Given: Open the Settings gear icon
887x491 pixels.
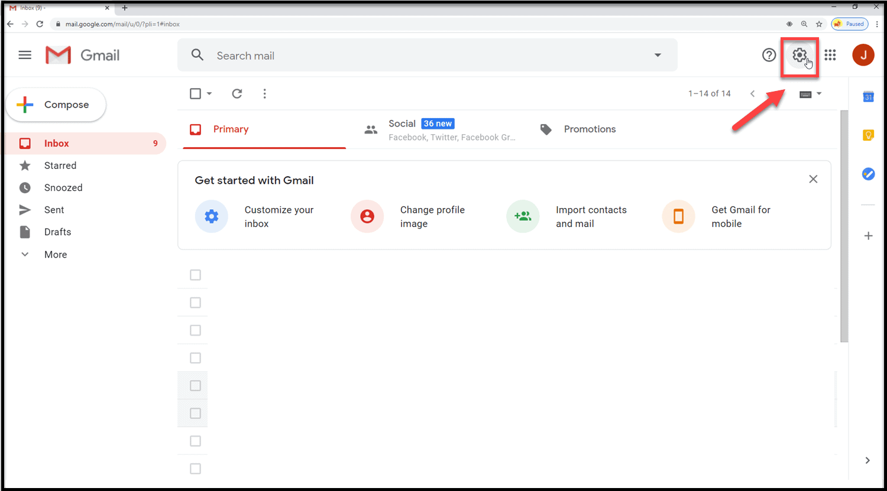Looking at the screenshot, I should click(799, 56).
